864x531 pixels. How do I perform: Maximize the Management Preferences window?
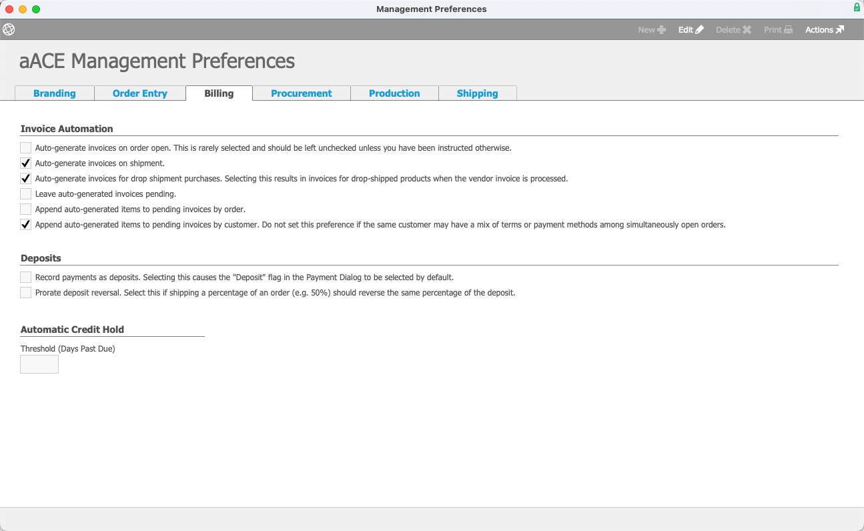click(x=36, y=9)
